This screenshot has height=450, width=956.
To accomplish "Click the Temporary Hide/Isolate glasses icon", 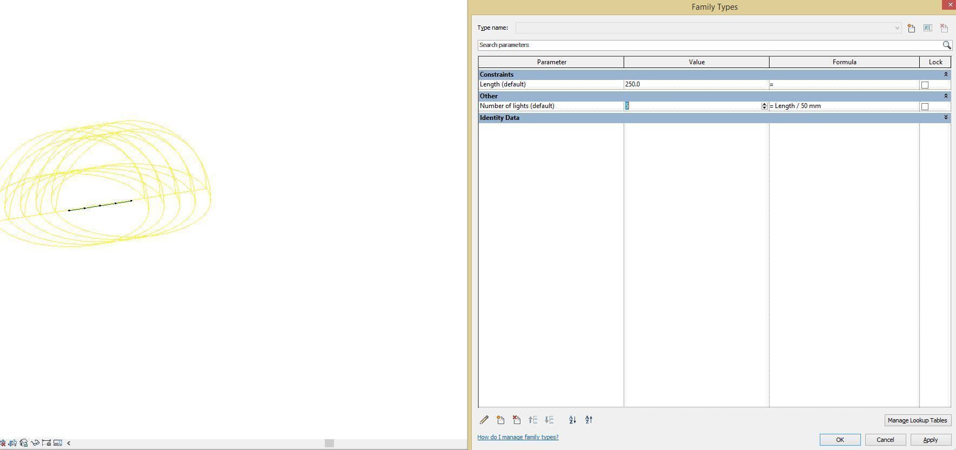I will pyautogui.click(x=35, y=443).
